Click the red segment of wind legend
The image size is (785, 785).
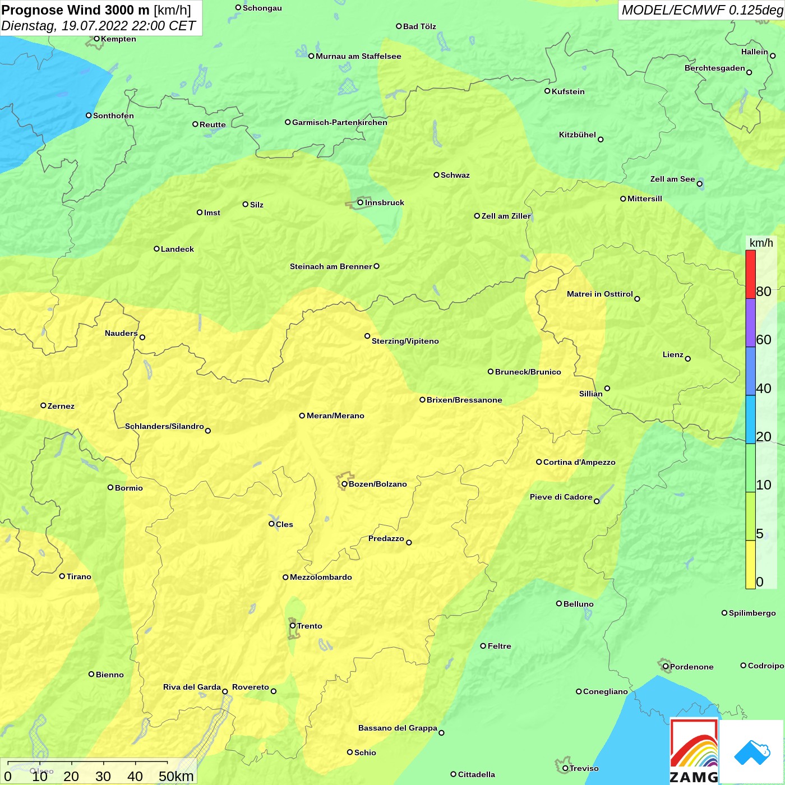pos(750,274)
